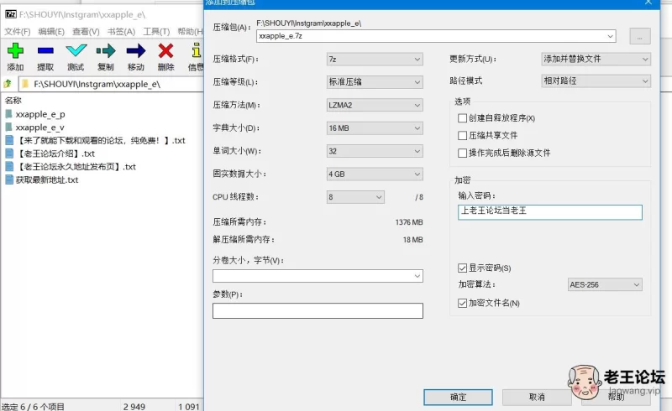Click the green Add (添加) toolbar icon
The height and width of the screenshot is (411, 672).
(x=15, y=50)
